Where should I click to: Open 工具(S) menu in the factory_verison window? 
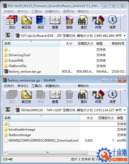coord(37,86)
